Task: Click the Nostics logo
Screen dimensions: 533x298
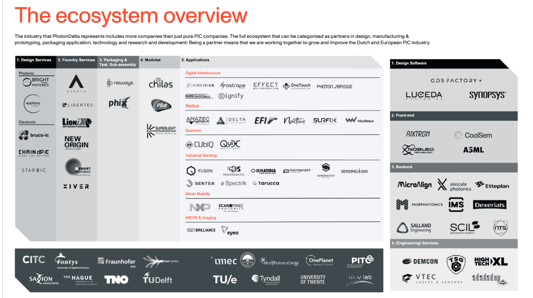Action: point(294,121)
